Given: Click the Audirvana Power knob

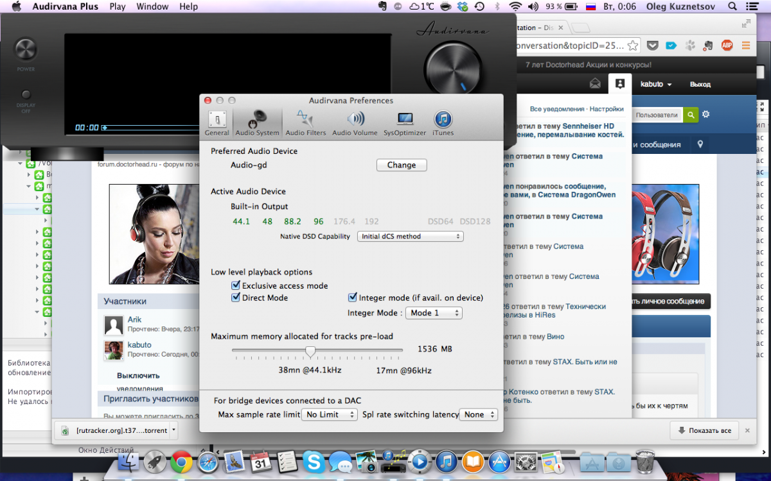Looking at the screenshot, I should pyautogui.click(x=26, y=50).
